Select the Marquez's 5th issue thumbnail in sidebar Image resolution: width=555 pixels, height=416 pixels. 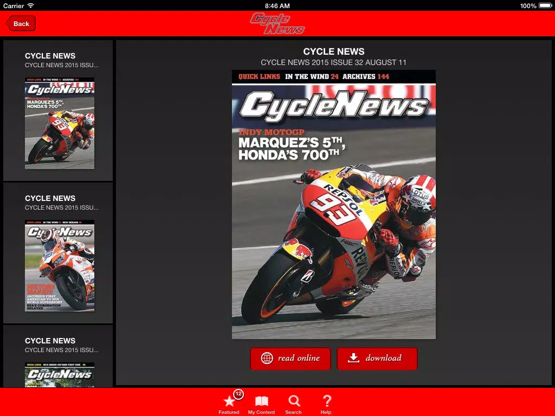coord(60,123)
